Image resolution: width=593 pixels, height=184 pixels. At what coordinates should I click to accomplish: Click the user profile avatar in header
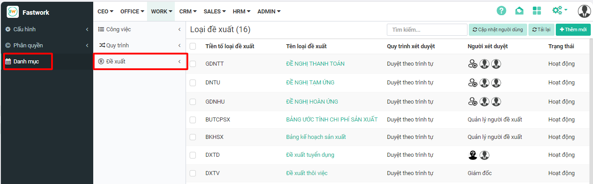tap(584, 11)
